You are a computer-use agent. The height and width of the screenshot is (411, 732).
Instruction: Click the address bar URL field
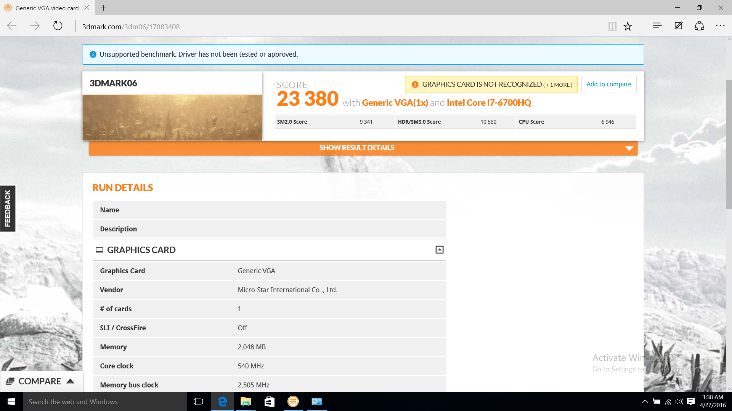339,27
